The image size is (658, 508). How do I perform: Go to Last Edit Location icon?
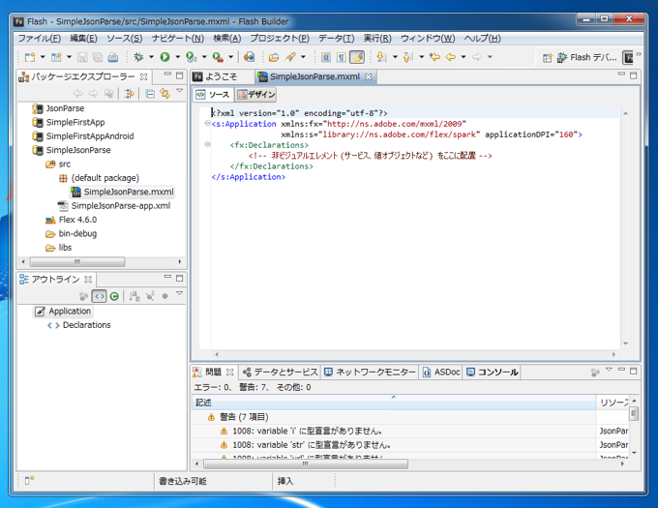pyautogui.click(x=434, y=57)
